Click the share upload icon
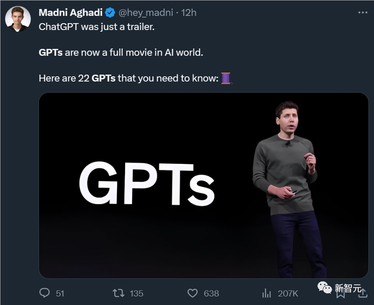The image size is (374, 305). [363, 293]
